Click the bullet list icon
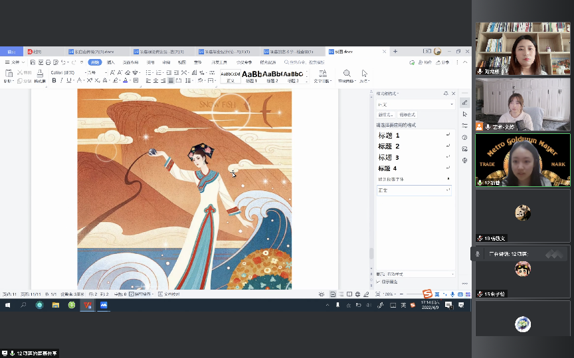 (148, 73)
